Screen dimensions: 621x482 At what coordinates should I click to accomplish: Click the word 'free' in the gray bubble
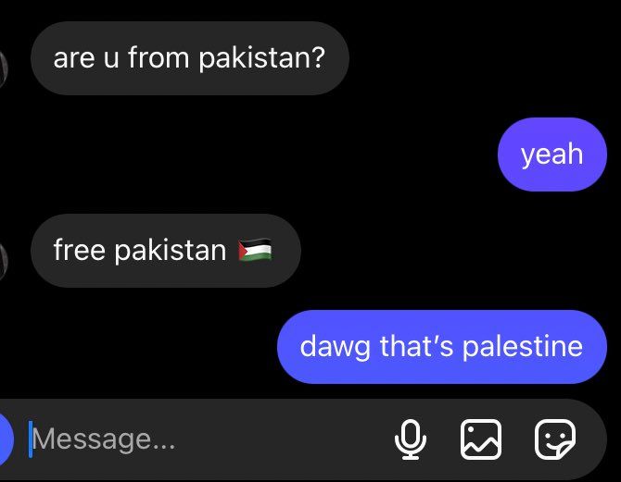click(x=79, y=250)
